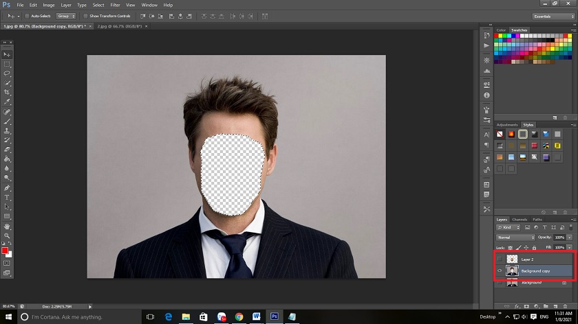Select the Lasso tool

pos(7,73)
